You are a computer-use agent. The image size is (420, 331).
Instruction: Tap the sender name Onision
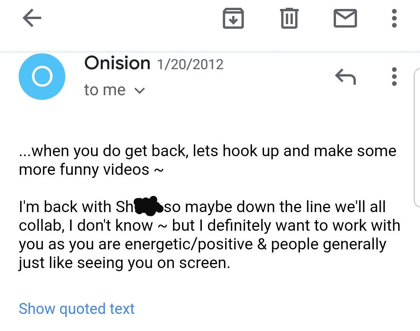tap(117, 63)
